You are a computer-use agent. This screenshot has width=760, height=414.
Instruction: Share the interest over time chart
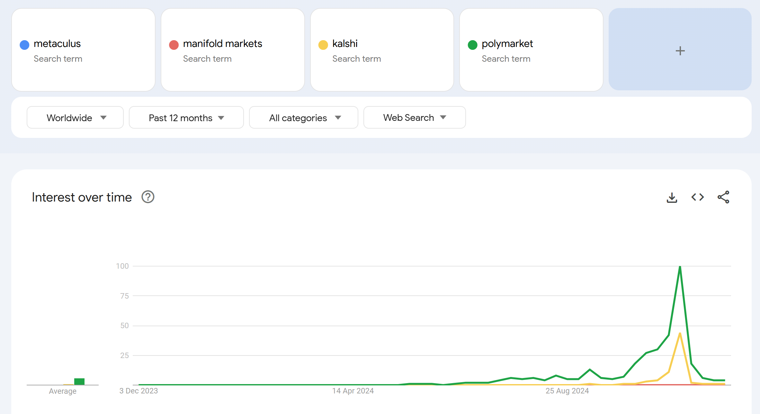click(723, 197)
